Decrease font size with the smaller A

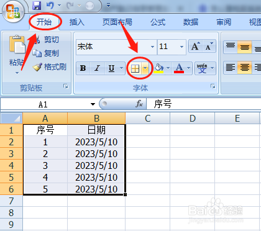click(209, 46)
